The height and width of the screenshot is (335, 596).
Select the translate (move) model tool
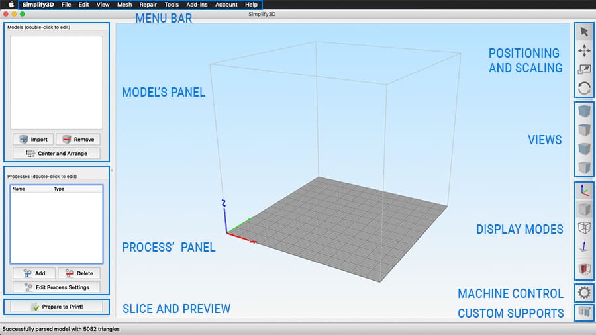[584, 50]
